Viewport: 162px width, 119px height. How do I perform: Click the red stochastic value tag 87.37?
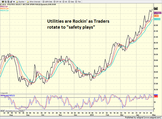point(156,96)
